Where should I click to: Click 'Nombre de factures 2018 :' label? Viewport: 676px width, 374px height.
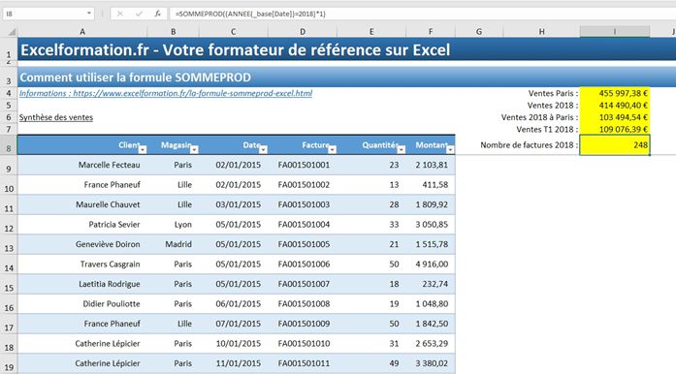tap(529, 145)
